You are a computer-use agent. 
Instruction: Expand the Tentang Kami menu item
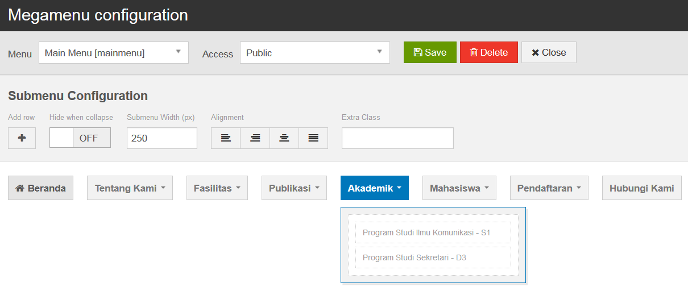coord(130,188)
